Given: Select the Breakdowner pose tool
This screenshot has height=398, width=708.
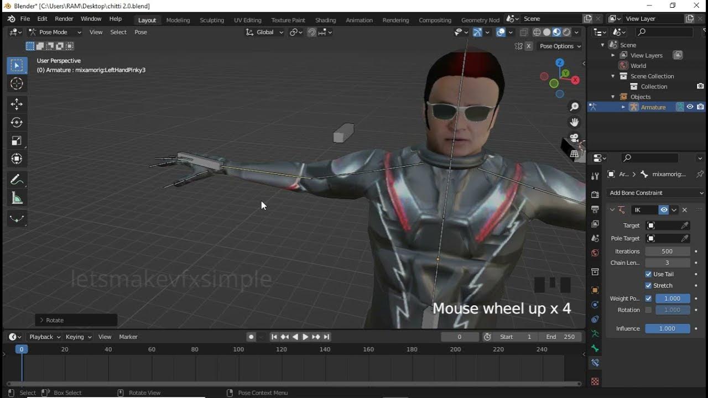Looking at the screenshot, I should (x=17, y=219).
